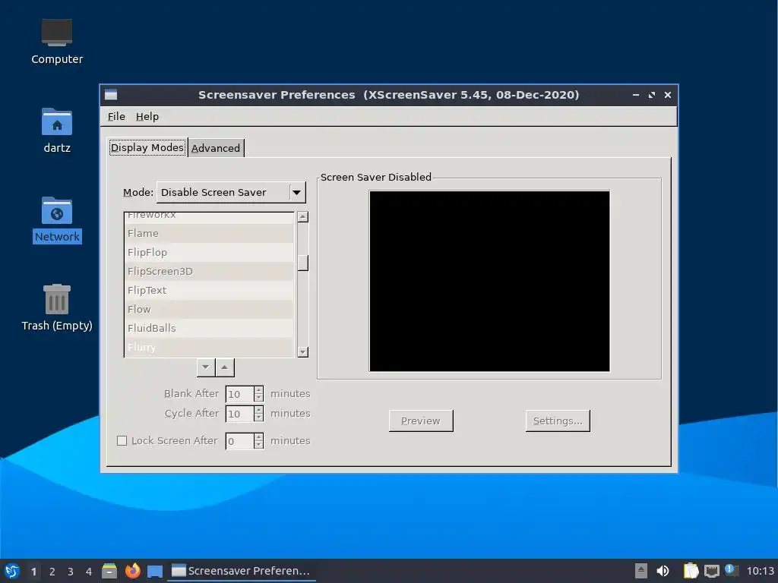Click the black screensaver preview area
The width and height of the screenshot is (778, 583).
point(489,281)
